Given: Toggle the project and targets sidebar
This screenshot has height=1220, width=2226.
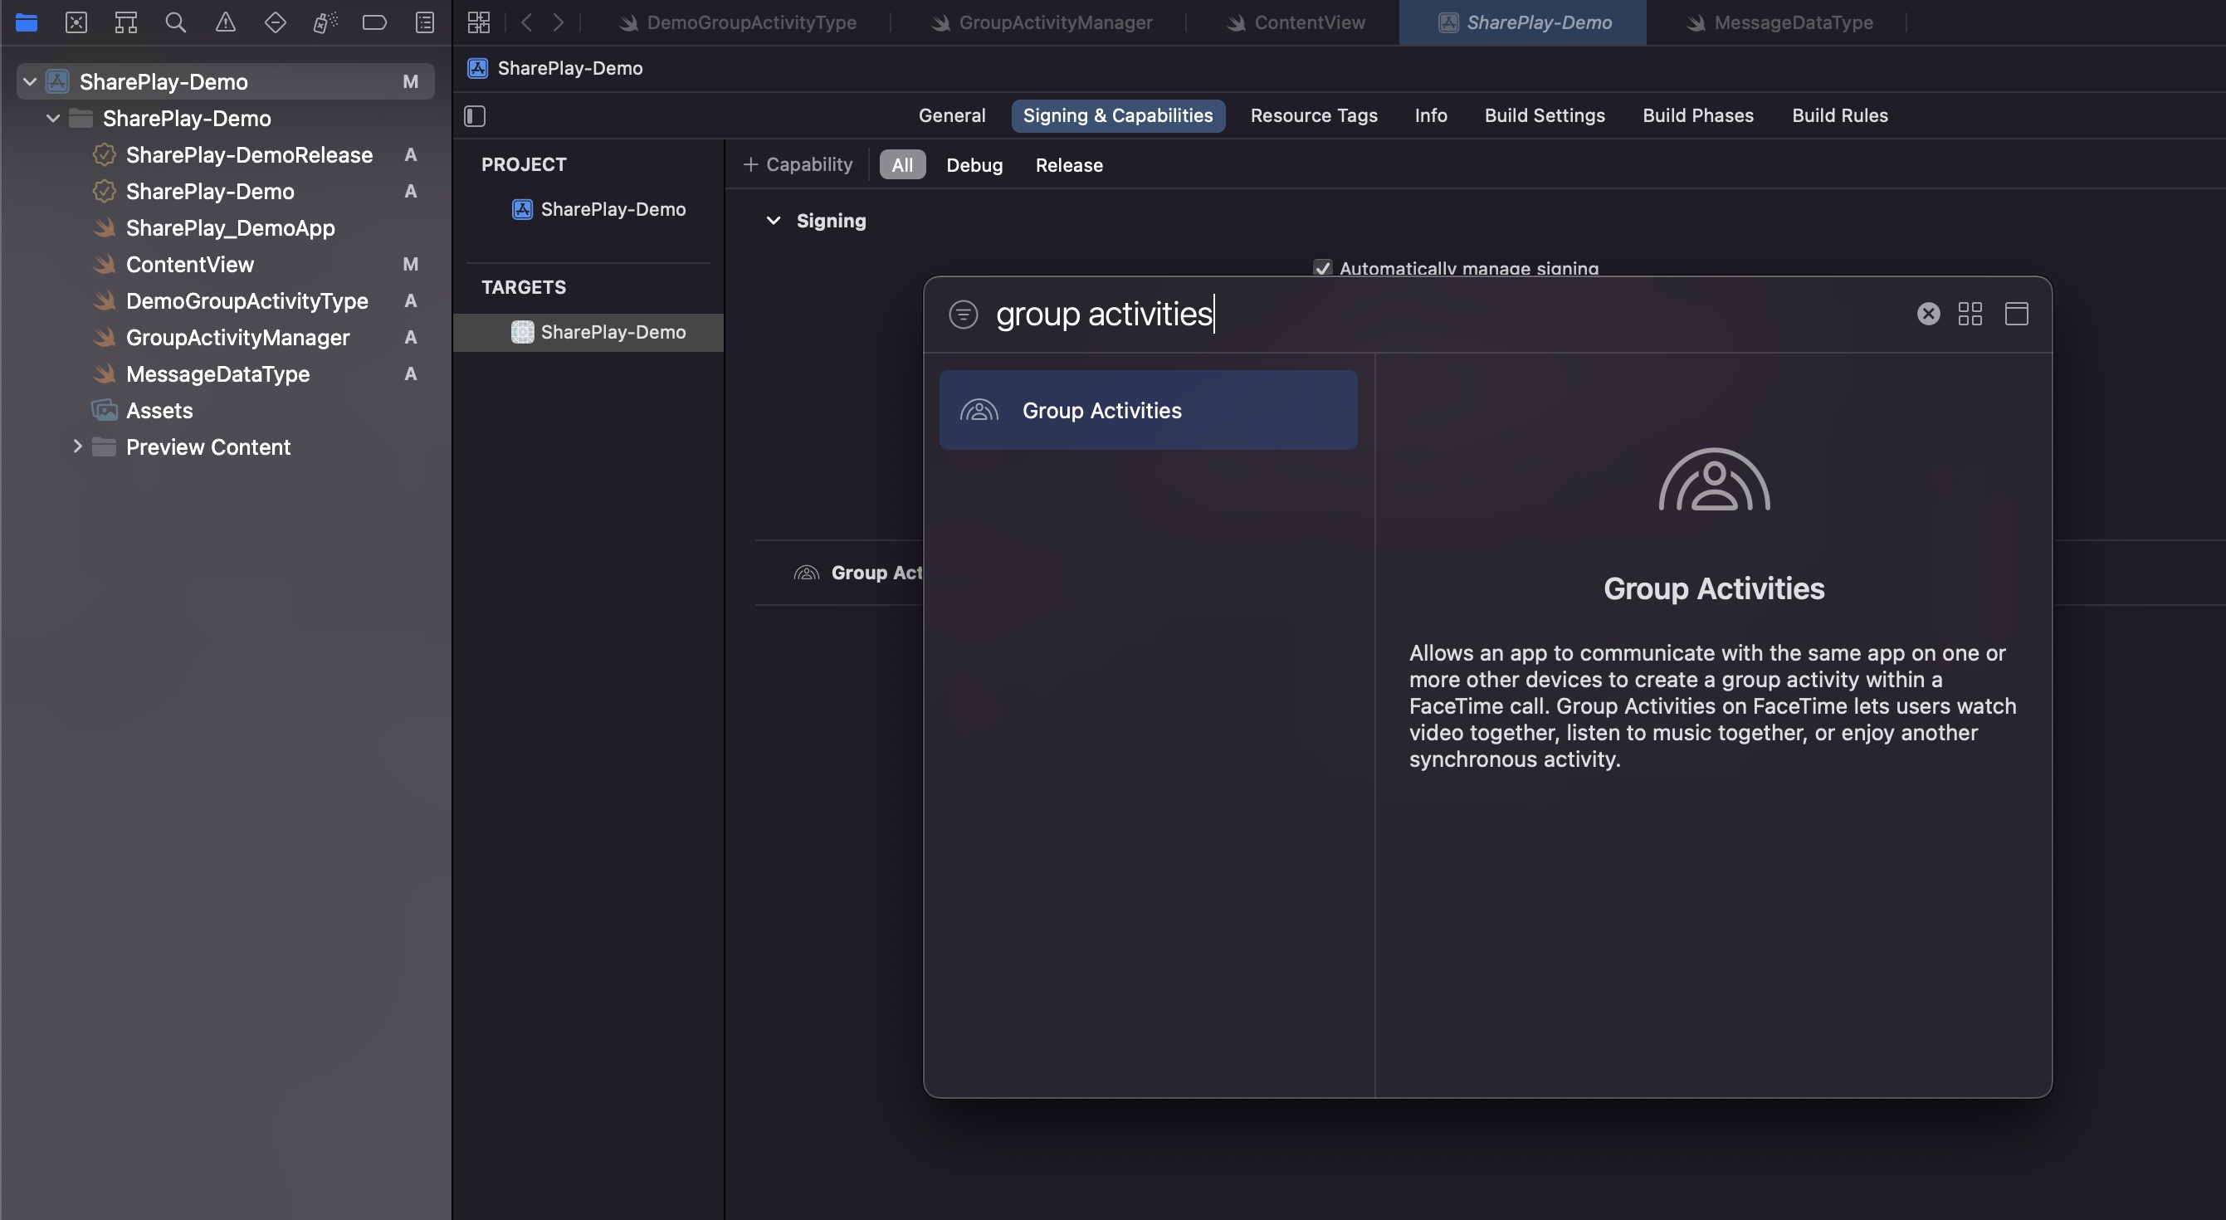Looking at the screenshot, I should [x=476, y=116].
